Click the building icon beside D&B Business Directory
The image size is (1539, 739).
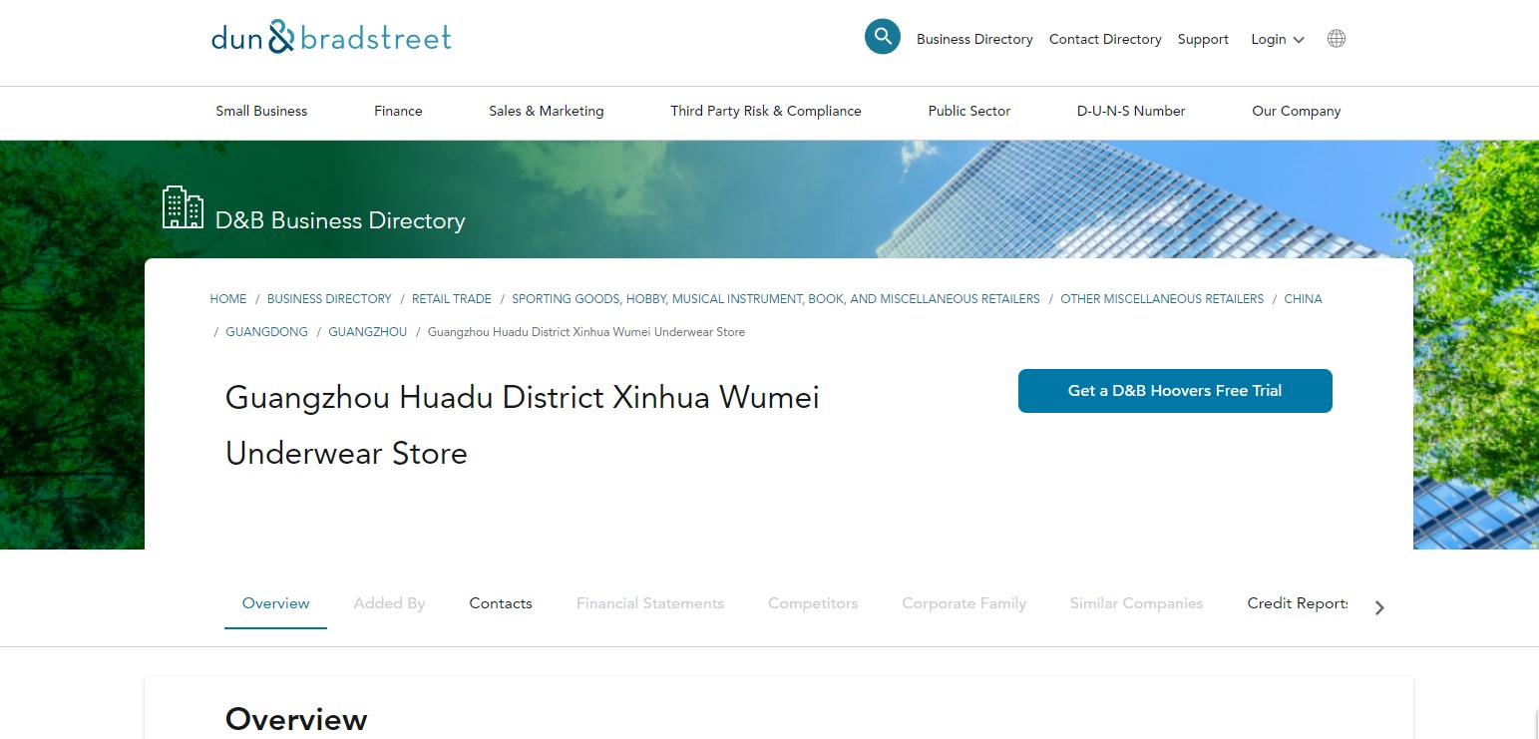[183, 207]
